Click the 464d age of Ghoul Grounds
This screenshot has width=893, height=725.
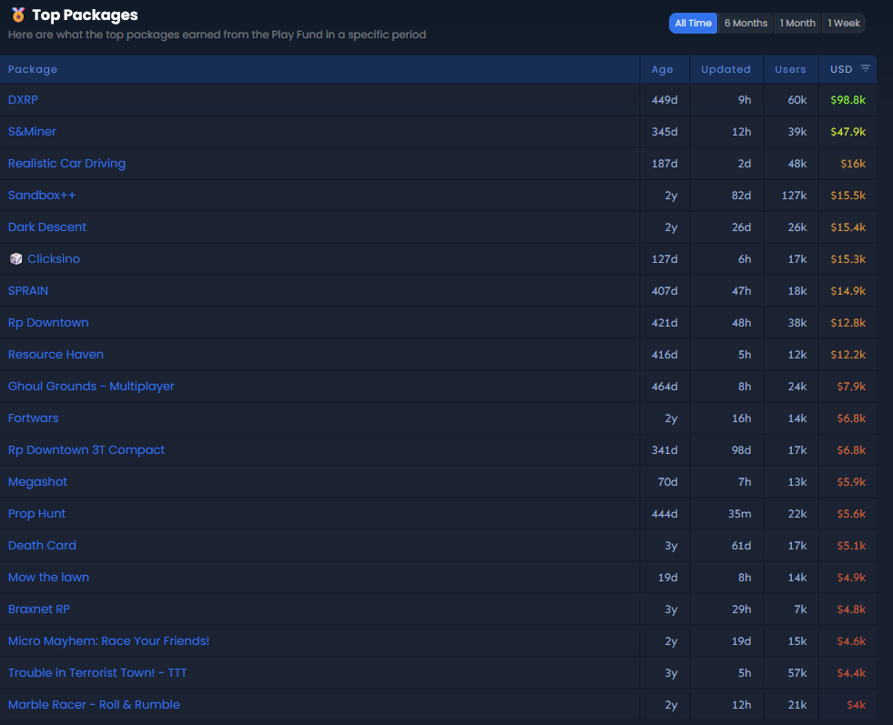[x=665, y=387]
